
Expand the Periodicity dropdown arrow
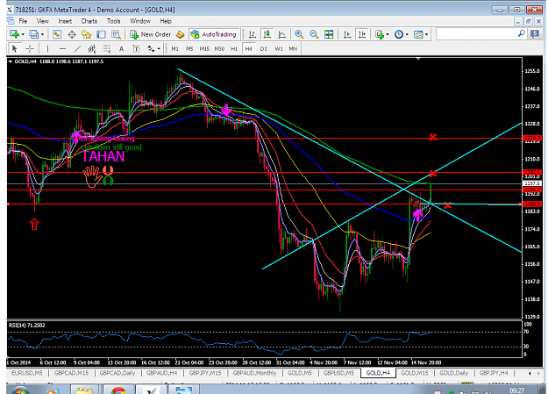pyautogui.click(x=407, y=34)
